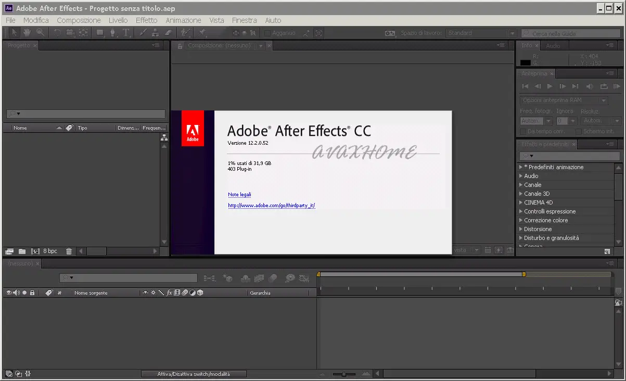This screenshot has height=381, width=626.
Task: Create a new composition from Project panel footer
Action: [x=35, y=251]
